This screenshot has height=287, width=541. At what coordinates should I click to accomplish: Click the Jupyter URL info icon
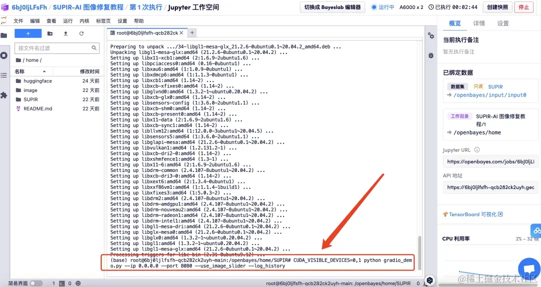coord(477,150)
